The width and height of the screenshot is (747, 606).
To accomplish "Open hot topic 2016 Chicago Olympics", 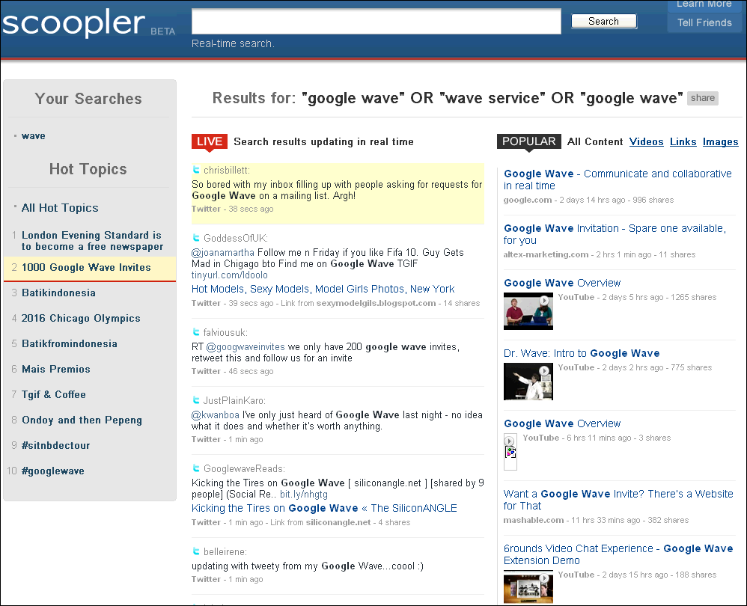I will click(81, 319).
